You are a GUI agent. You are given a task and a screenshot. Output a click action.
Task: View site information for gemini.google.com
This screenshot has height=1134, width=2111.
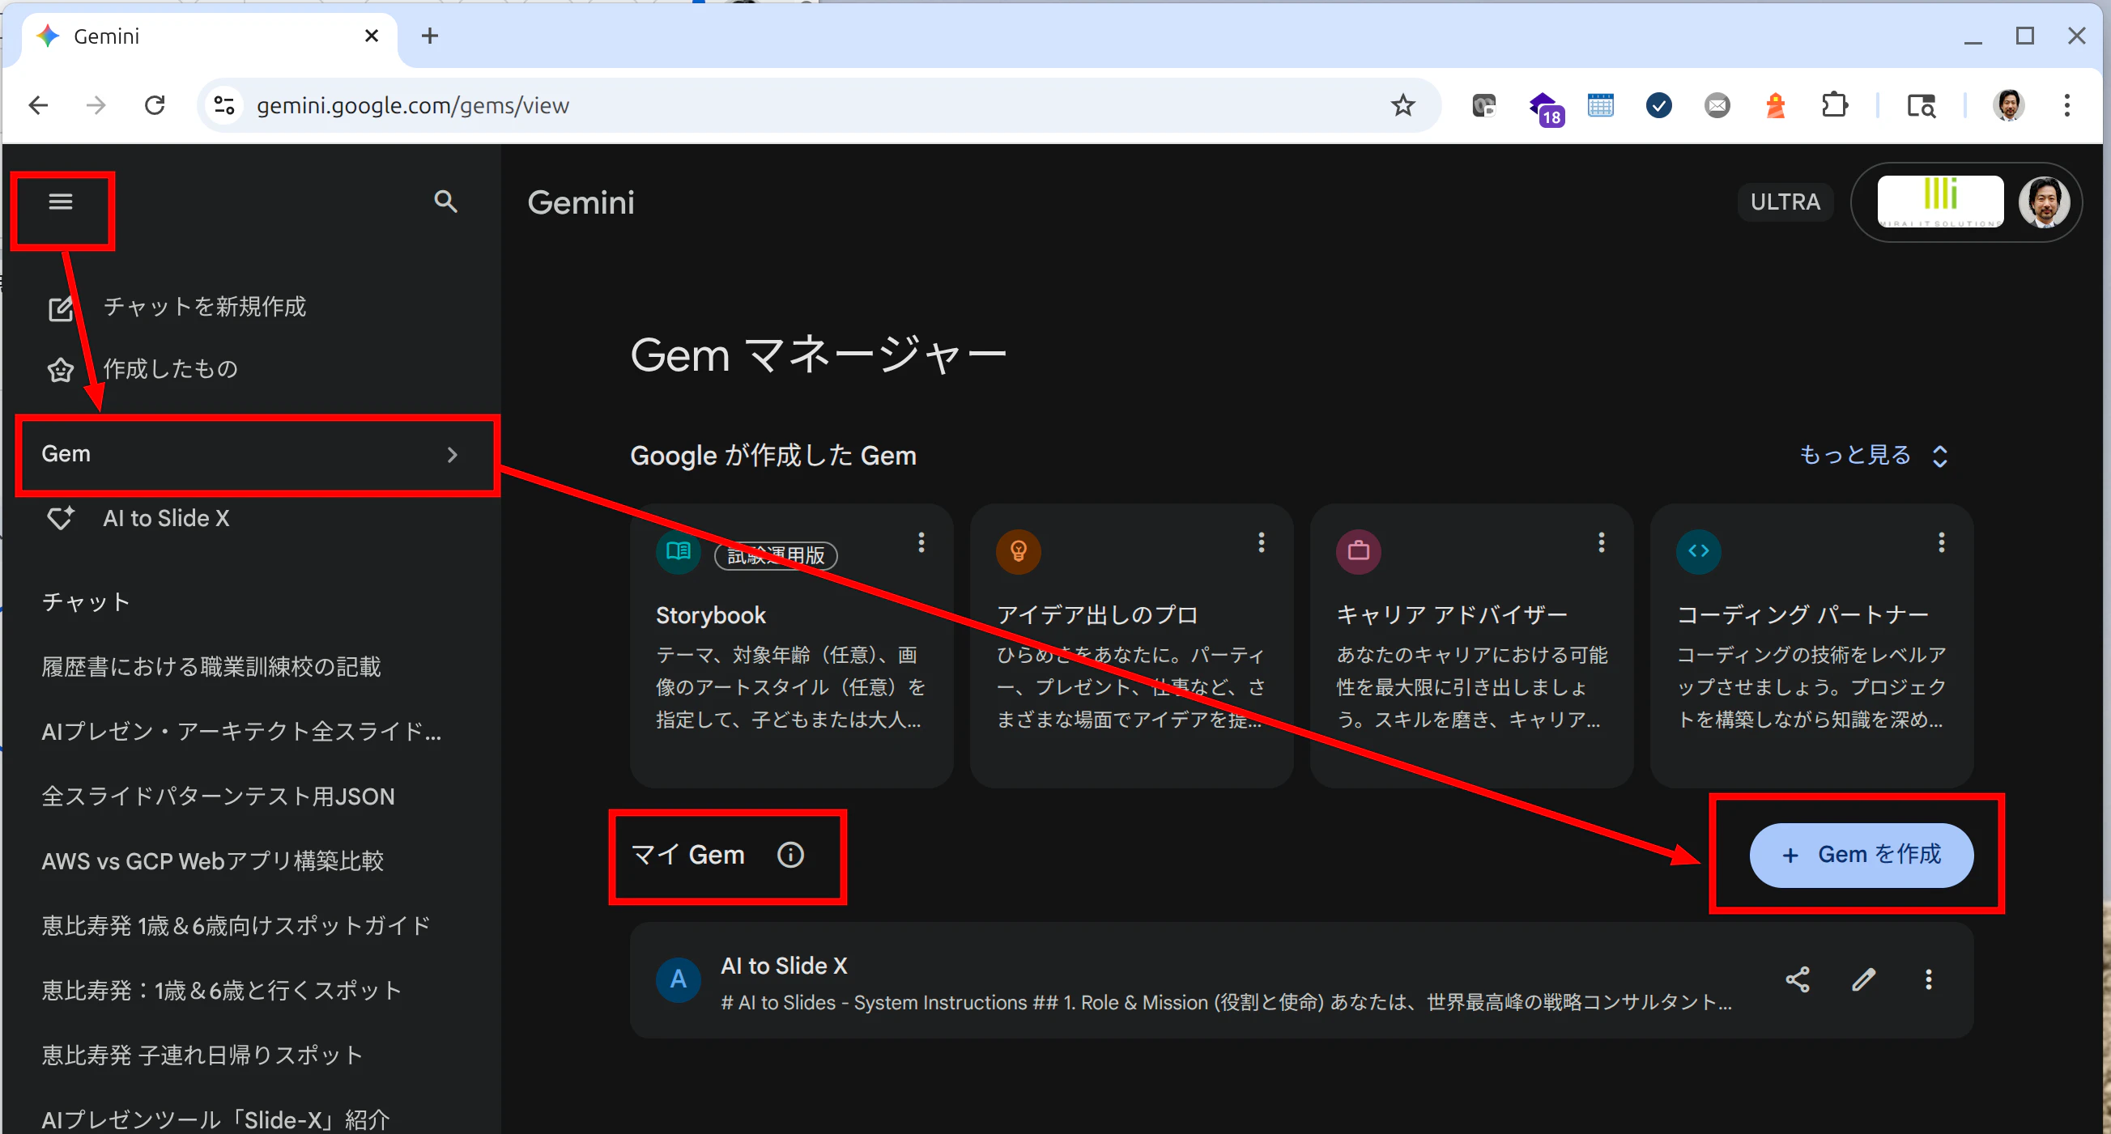[x=224, y=105]
